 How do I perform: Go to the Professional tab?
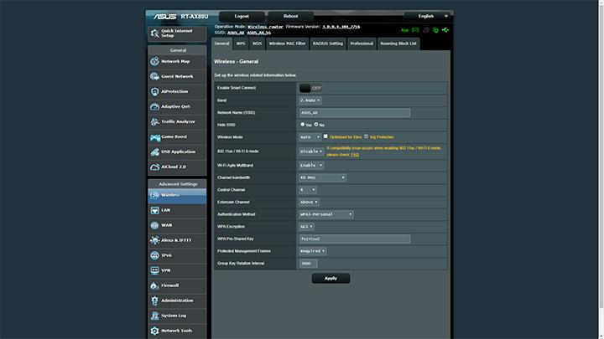click(362, 43)
